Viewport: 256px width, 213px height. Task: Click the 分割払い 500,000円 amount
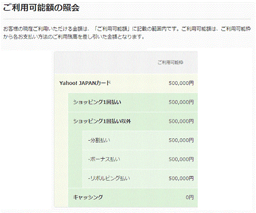click(181, 140)
